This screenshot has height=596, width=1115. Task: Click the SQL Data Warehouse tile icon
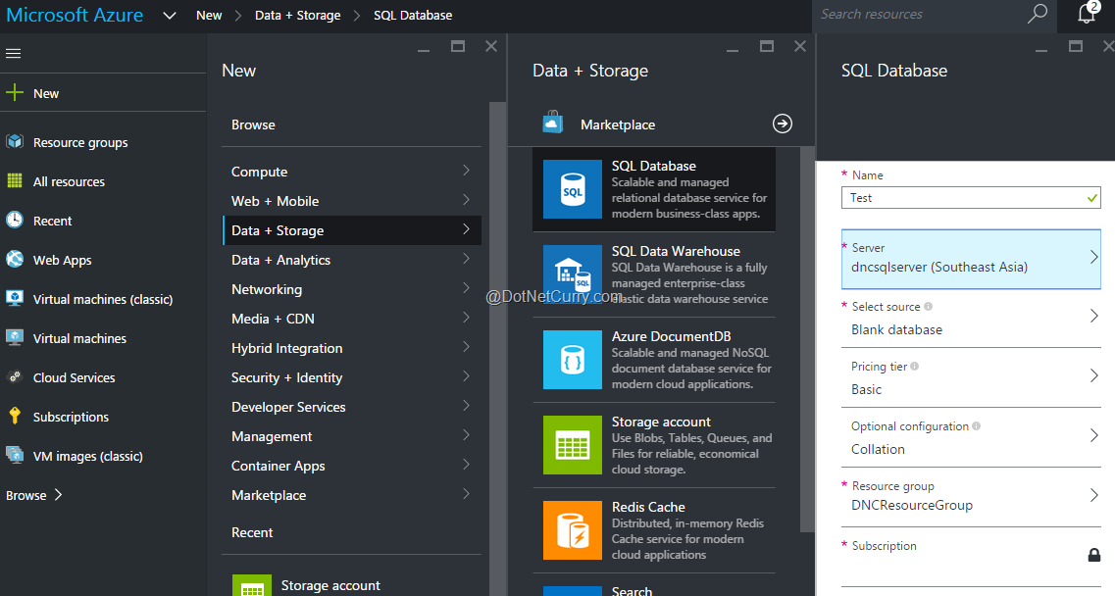pos(573,274)
